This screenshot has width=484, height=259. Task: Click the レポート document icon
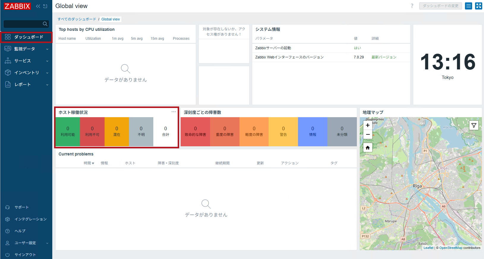[8, 85]
